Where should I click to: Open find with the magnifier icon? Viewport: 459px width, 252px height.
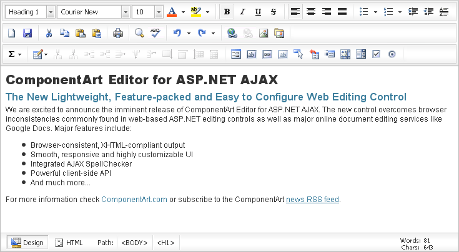point(139,33)
